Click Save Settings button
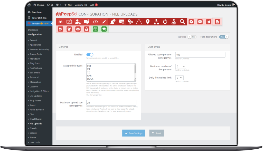 pos(134,133)
